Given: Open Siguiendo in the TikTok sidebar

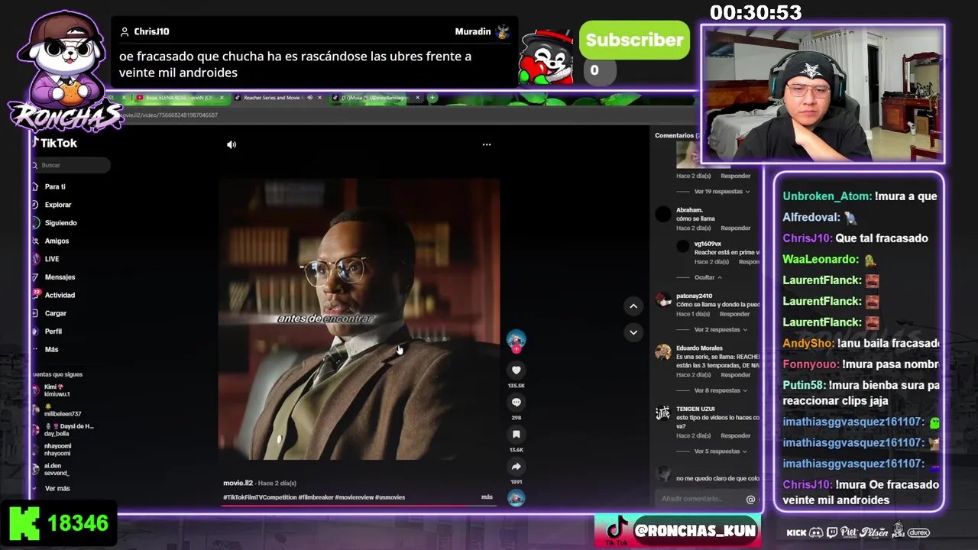Looking at the screenshot, I should (x=60, y=223).
